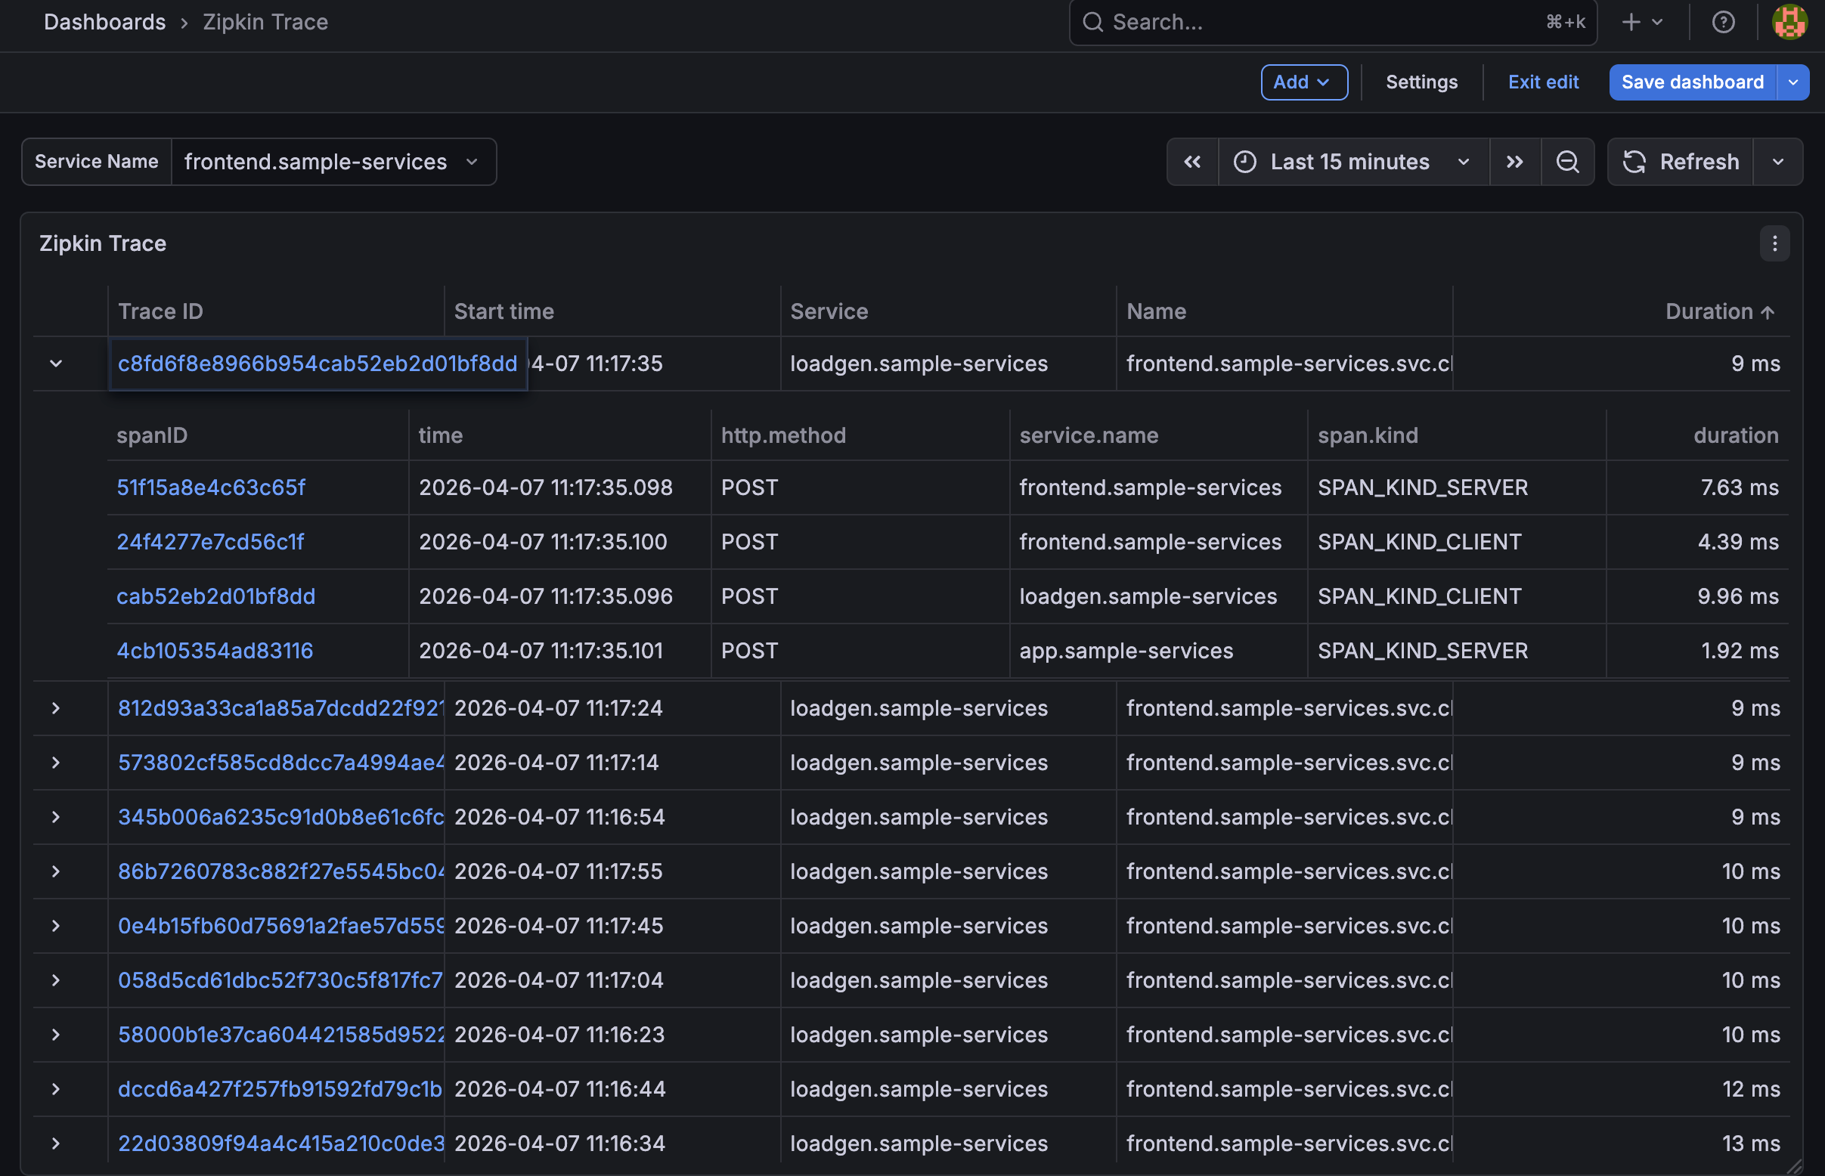Click the Refresh dashboard button
This screenshot has height=1176, width=1825.
[1681, 162]
